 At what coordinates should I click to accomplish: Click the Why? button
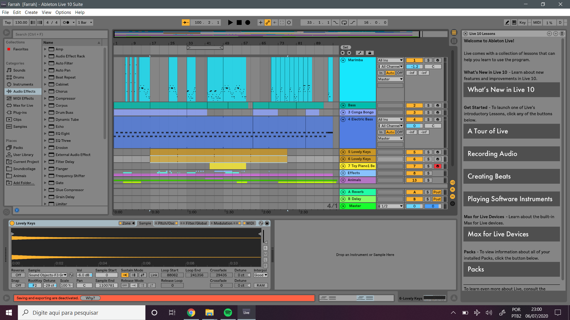(90, 298)
